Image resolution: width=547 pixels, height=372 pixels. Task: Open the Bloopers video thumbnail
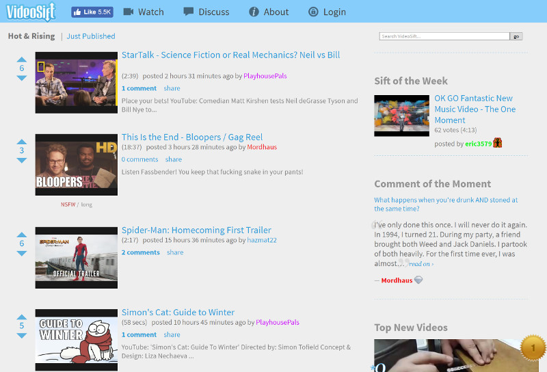77,165
